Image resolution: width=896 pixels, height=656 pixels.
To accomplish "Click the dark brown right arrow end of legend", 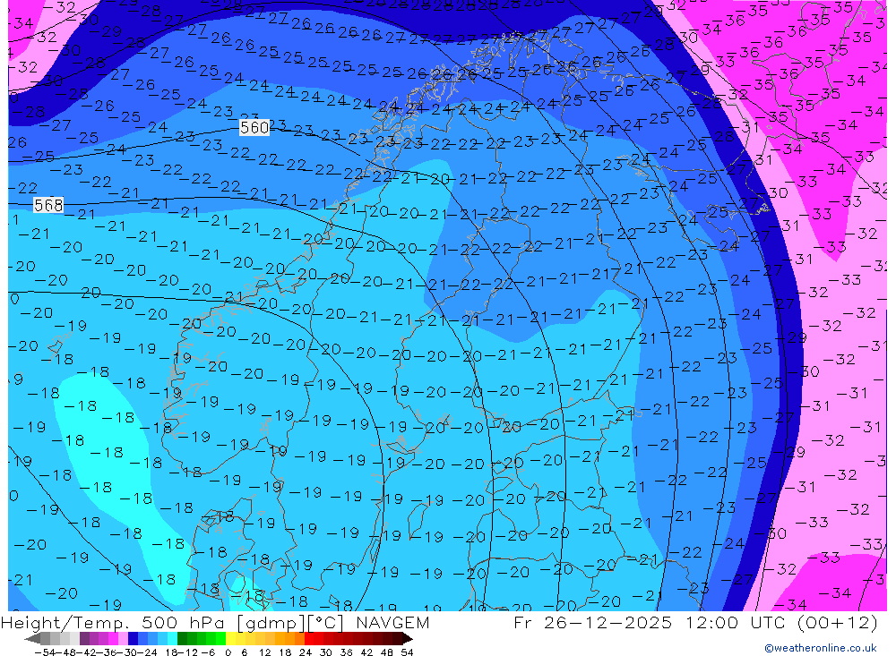I will pyautogui.click(x=407, y=639).
